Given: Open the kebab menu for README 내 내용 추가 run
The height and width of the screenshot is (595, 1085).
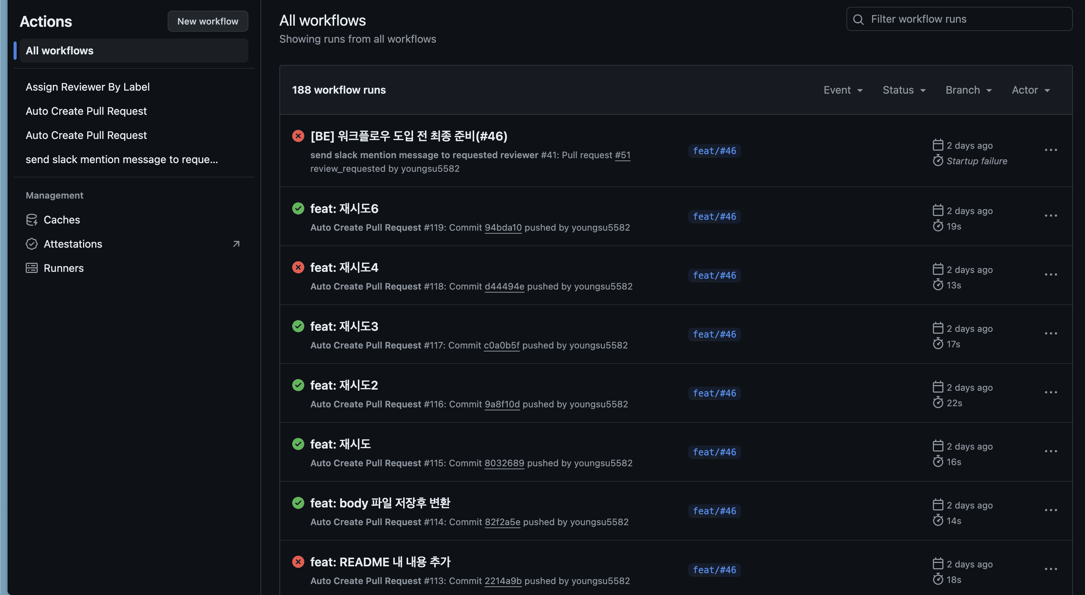Looking at the screenshot, I should click(1051, 569).
